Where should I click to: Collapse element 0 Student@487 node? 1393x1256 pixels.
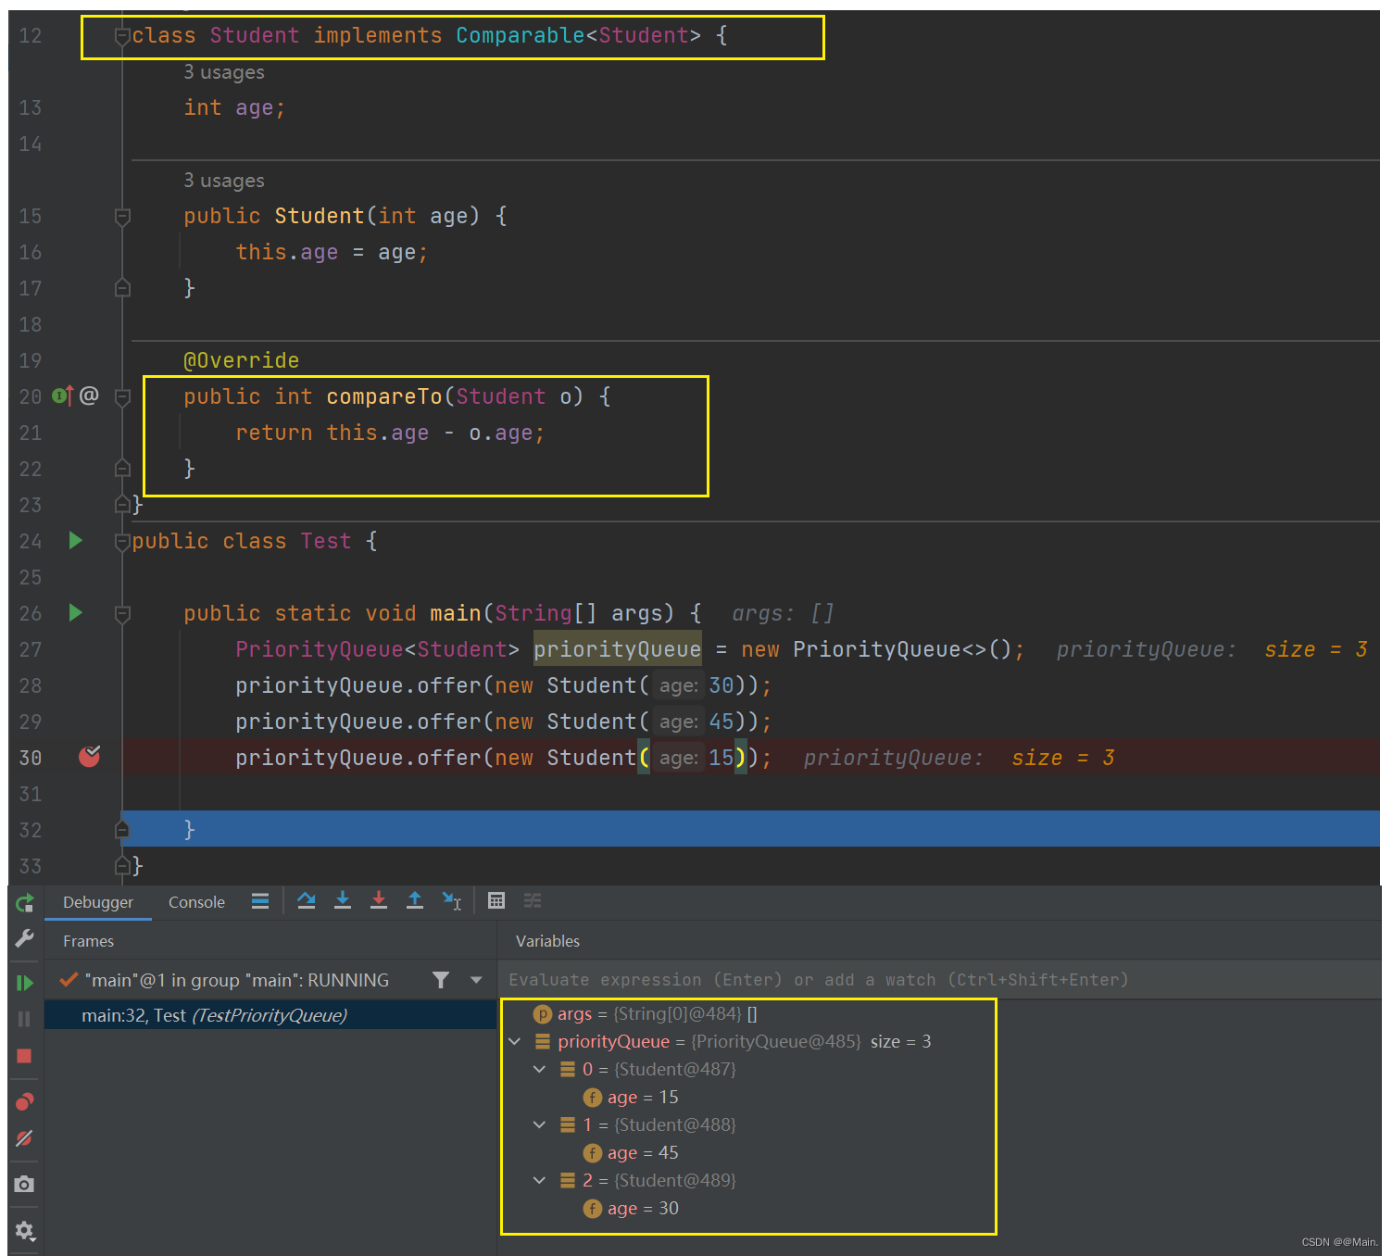click(x=540, y=1070)
